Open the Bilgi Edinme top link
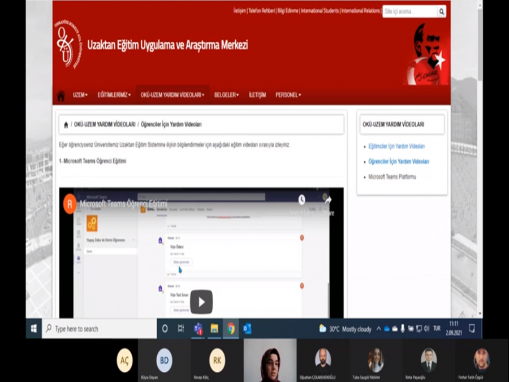 [288, 11]
